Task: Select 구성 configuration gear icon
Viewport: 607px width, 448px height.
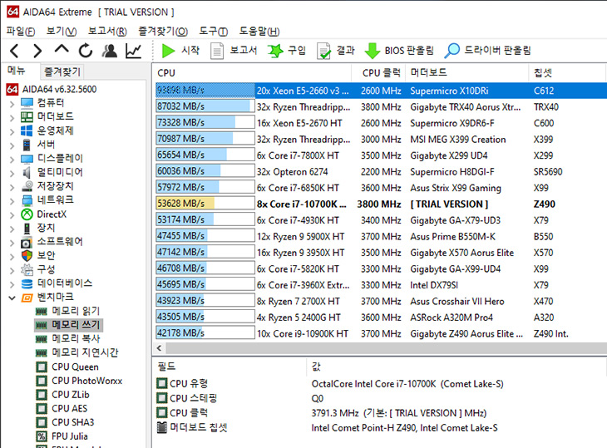Action: pos(27,269)
